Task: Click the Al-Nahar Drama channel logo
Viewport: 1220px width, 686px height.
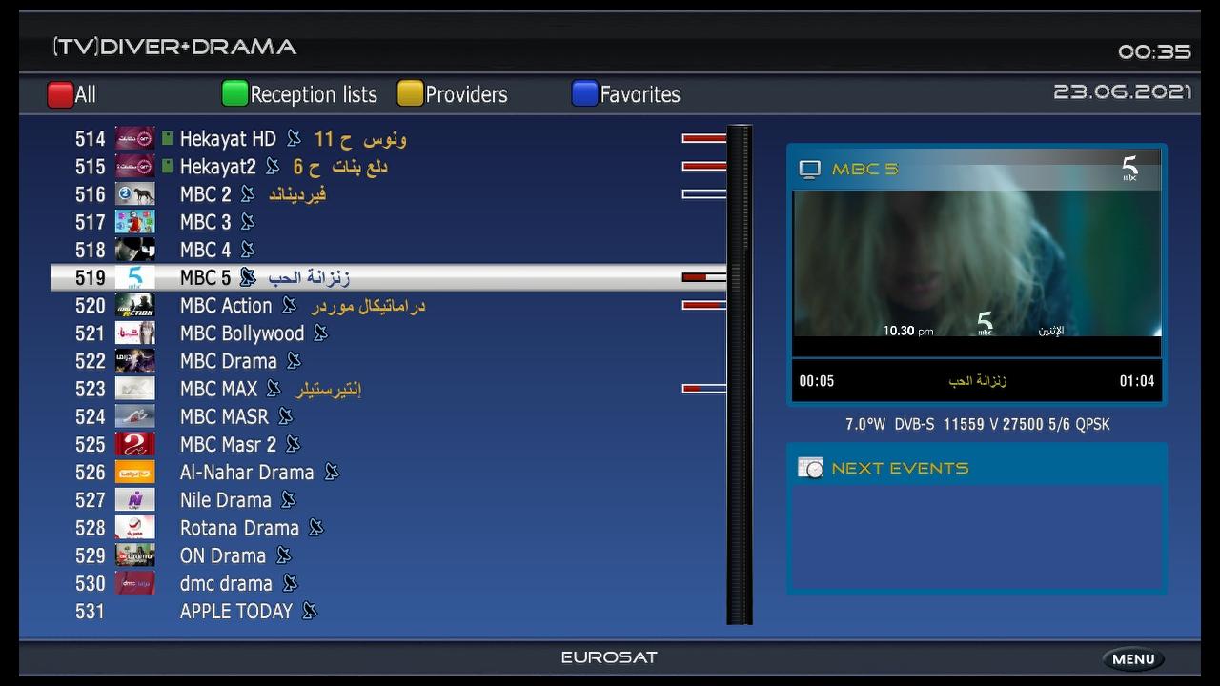Action: (x=134, y=472)
